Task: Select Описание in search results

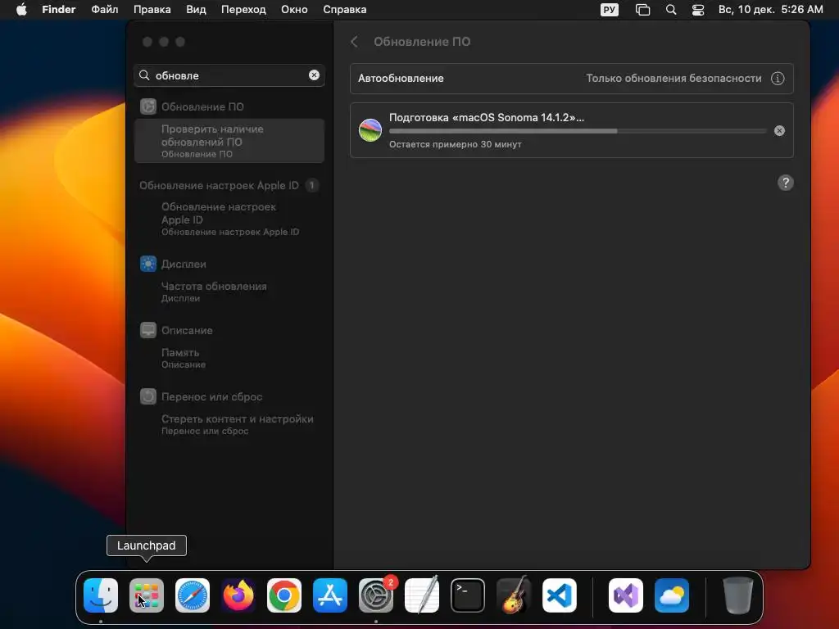Action: coord(187,331)
